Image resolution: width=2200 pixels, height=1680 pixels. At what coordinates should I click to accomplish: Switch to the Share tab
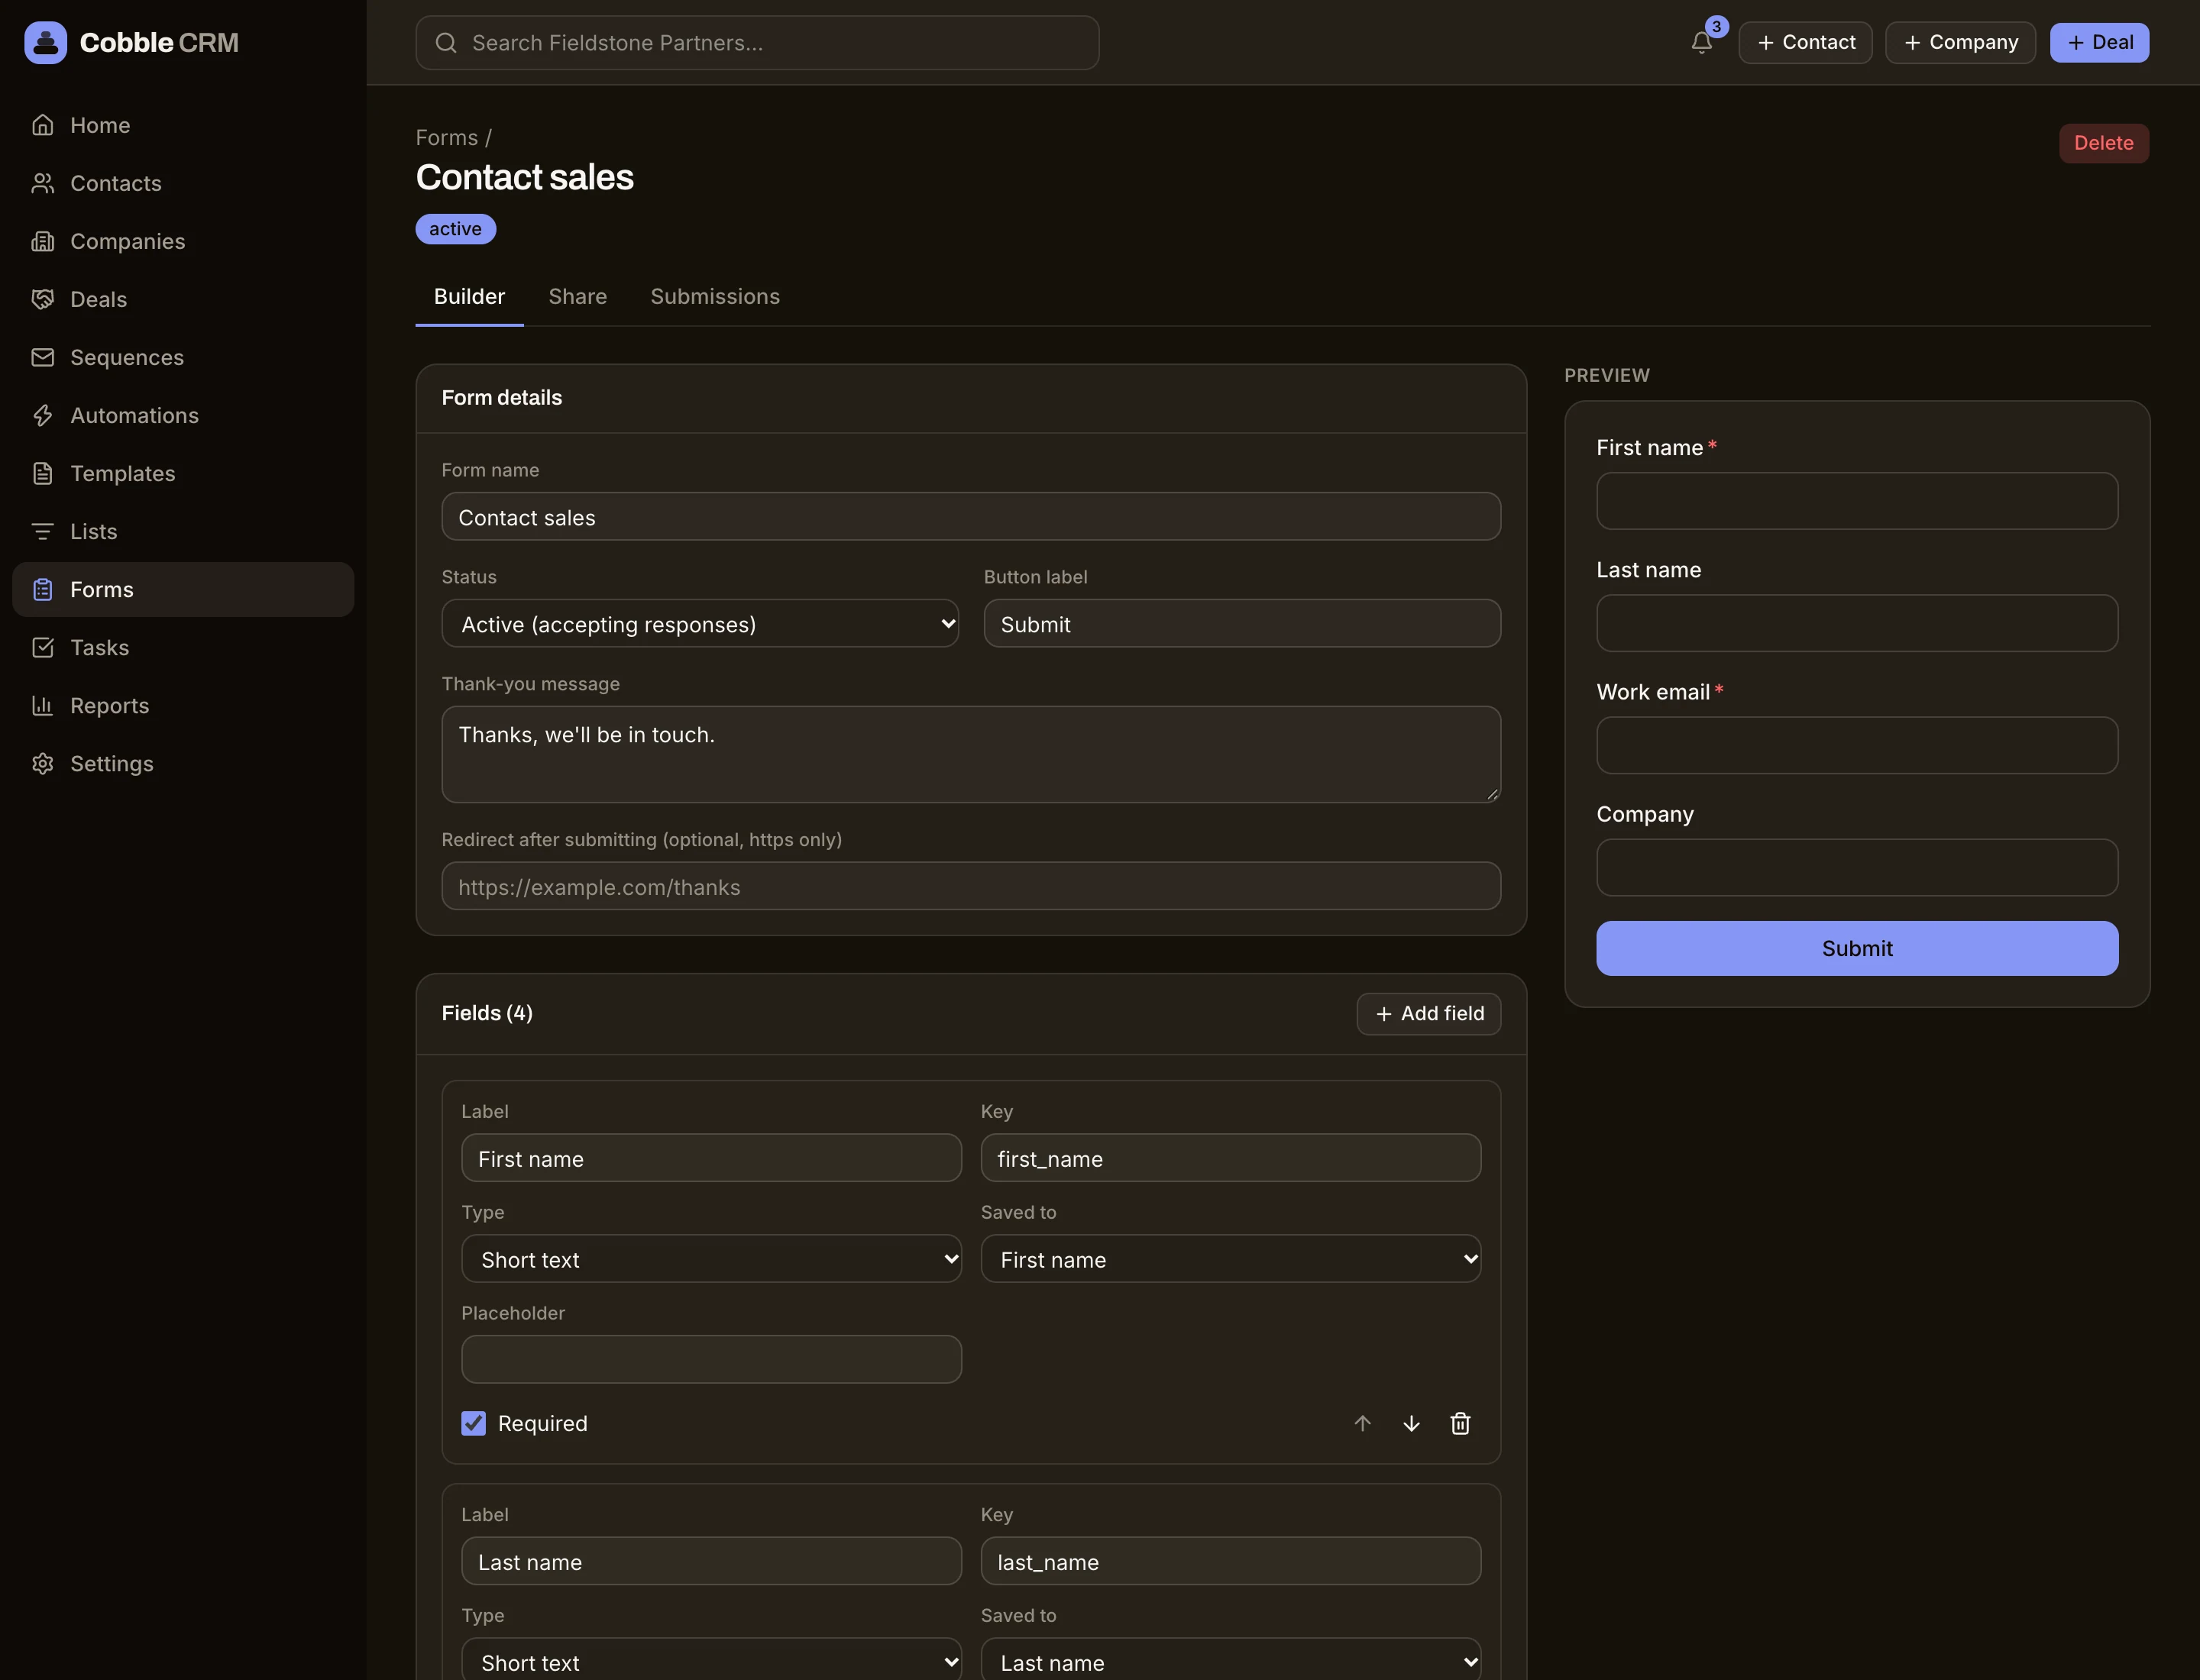(x=577, y=297)
